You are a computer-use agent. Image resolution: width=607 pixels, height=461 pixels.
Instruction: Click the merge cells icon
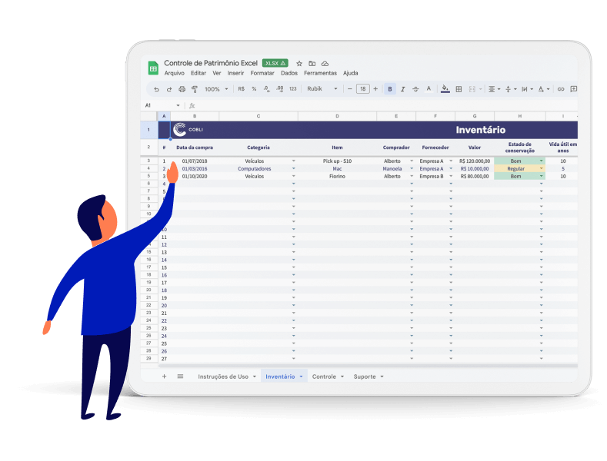click(x=472, y=89)
